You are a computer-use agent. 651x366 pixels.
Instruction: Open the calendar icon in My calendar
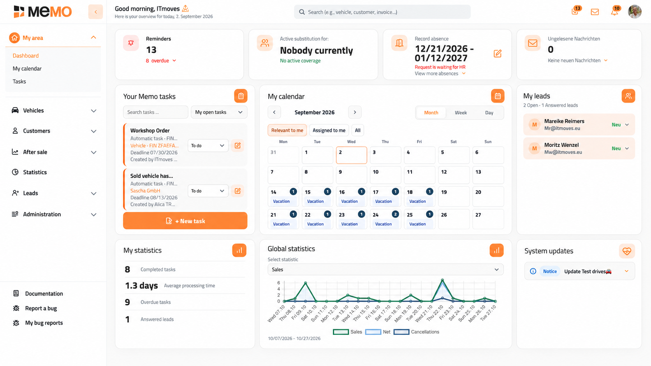coord(498,96)
